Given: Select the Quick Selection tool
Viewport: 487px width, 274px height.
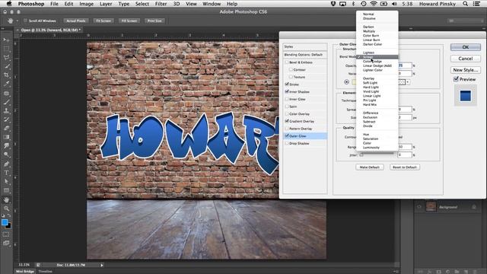Looking at the screenshot, I should tap(6, 66).
